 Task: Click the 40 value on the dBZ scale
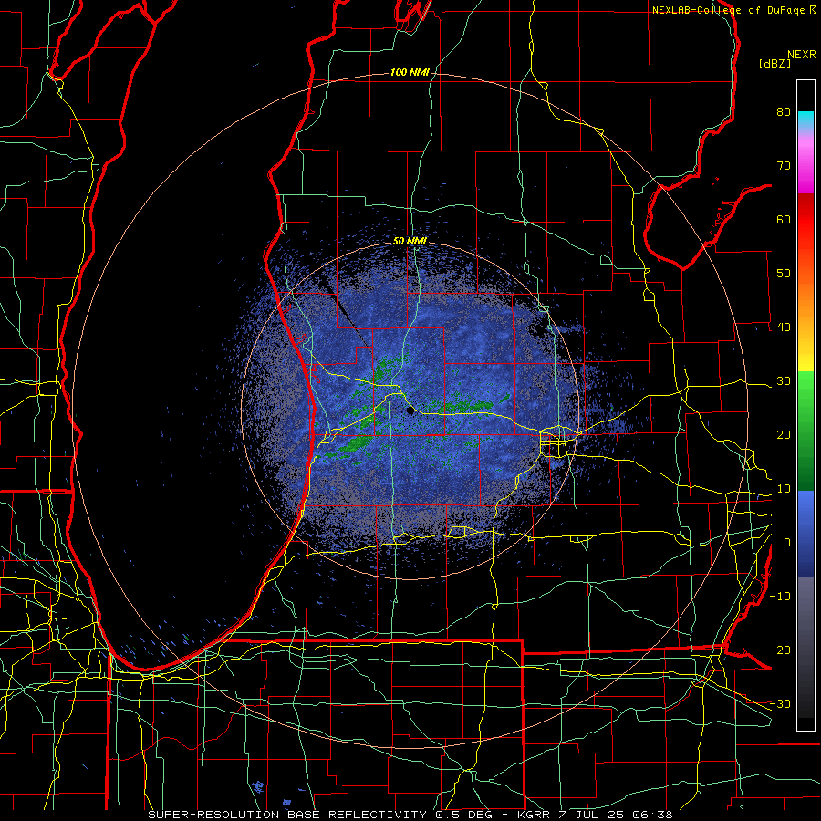coord(784,327)
